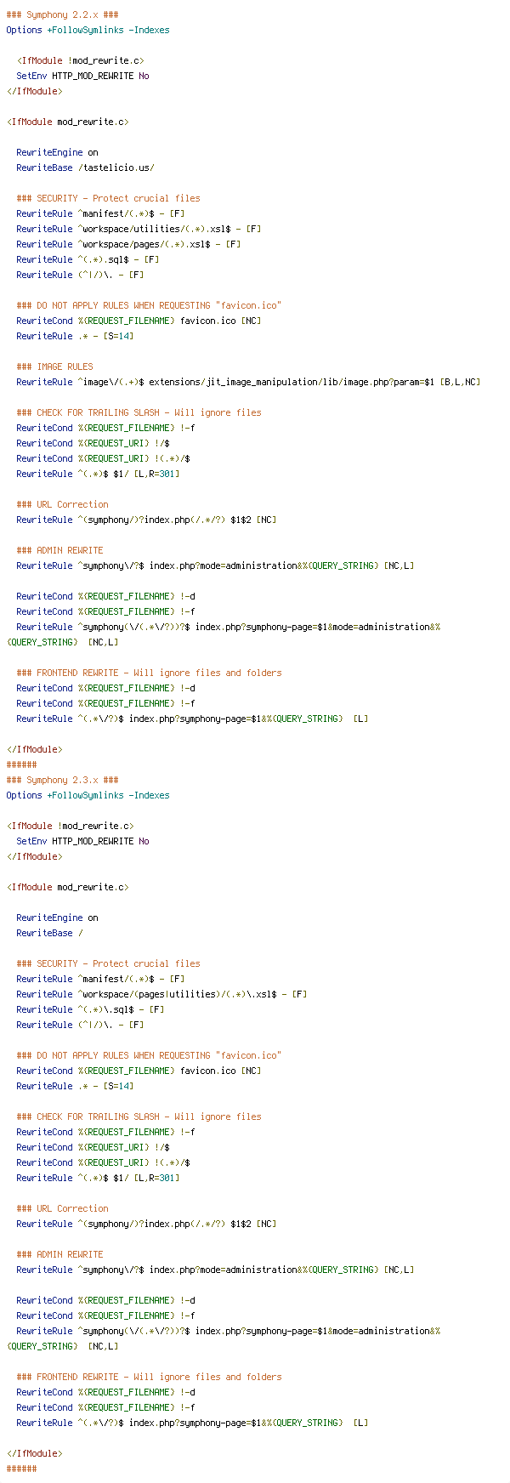The height and width of the screenshot is (1483, 510).
Task: Click the R=301 RewriteRule in 2.2.x section
Action: click(98, 474)
